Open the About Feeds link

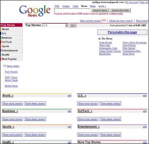tap(11, 80)
